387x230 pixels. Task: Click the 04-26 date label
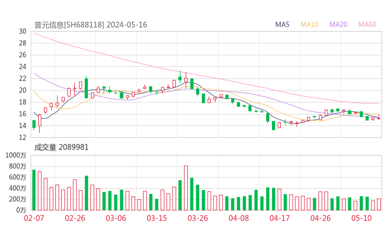point(321,218)
